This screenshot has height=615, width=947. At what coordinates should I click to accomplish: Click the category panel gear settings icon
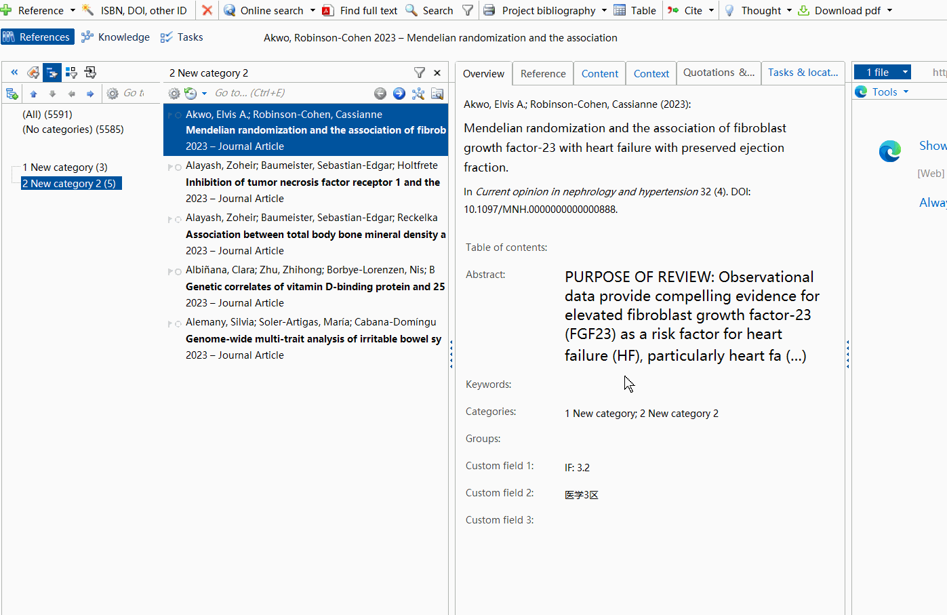[113, 94]
